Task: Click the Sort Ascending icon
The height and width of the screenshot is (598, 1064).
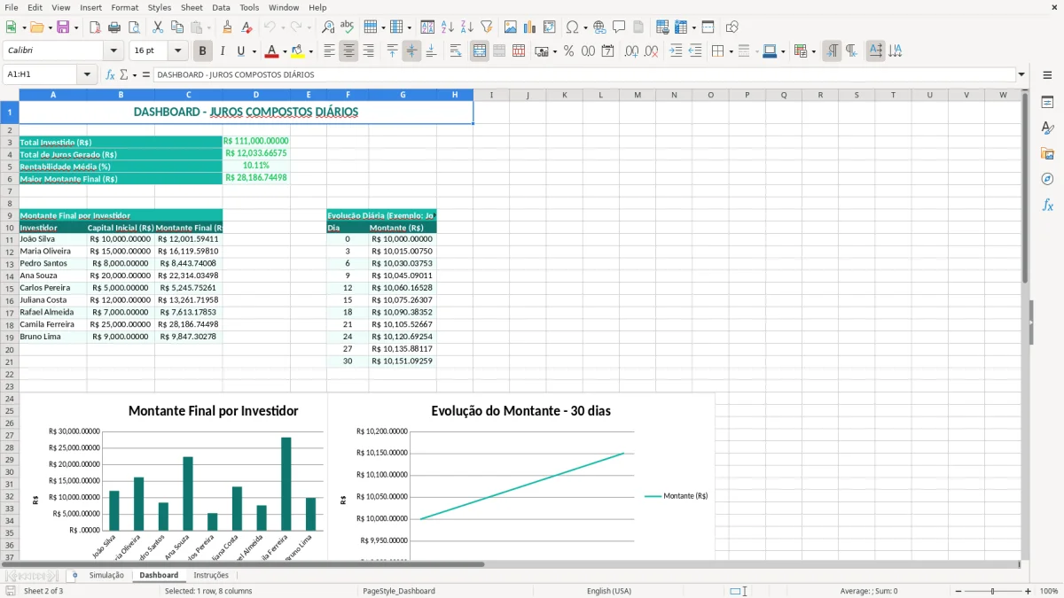Action: [x=447, y=27]
